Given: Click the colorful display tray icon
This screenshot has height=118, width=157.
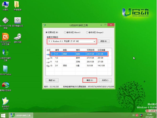Looking at the screenshot, I should click(x=141, y=115).
